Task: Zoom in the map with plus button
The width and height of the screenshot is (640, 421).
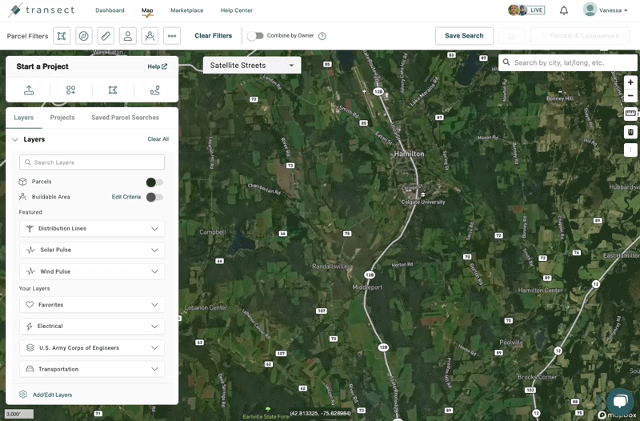Action: pyautogui.click(x=630, y=82)
